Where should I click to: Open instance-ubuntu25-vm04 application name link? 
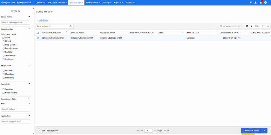click(53, 38)
